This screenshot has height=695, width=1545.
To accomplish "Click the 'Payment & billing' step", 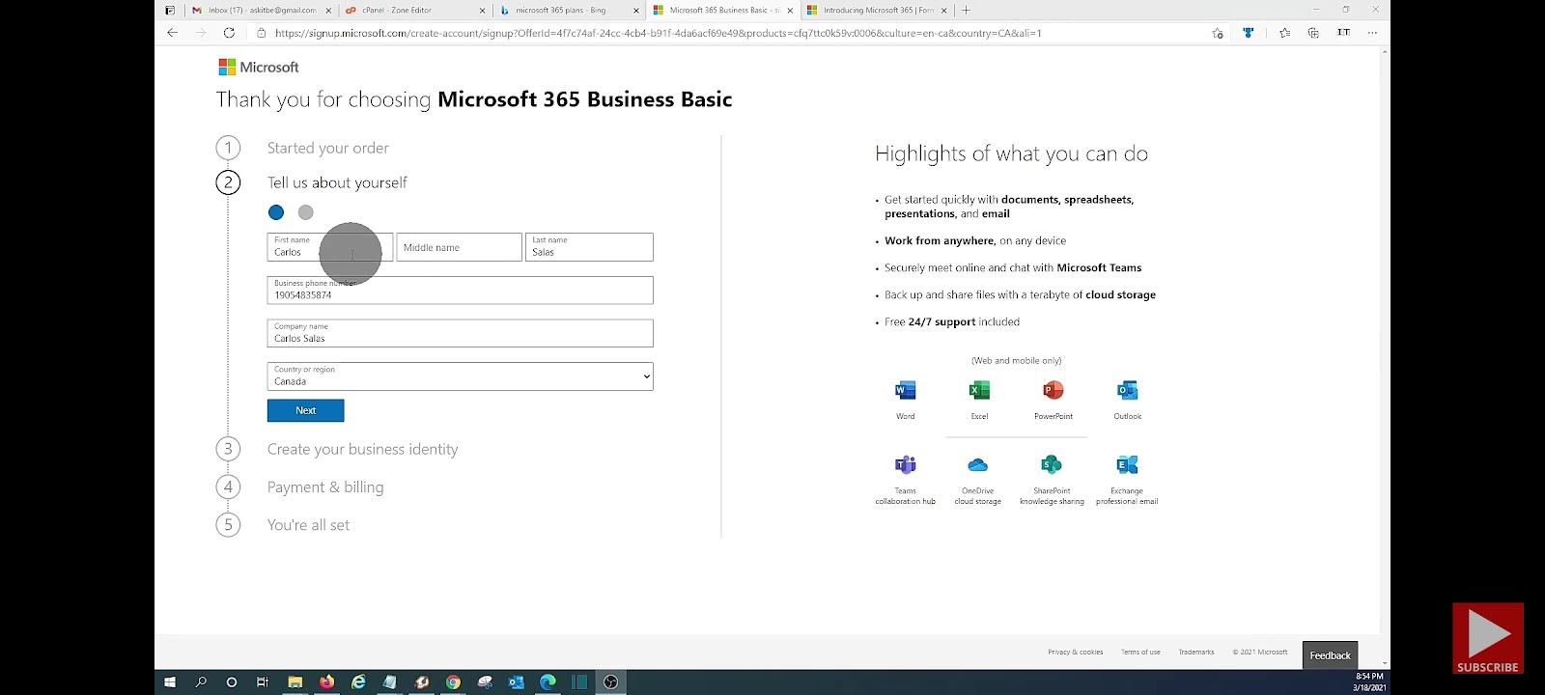I will coord(325,487).
